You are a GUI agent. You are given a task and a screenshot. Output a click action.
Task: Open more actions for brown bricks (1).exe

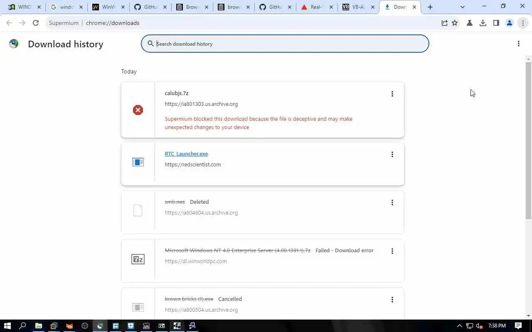(392, 300)
